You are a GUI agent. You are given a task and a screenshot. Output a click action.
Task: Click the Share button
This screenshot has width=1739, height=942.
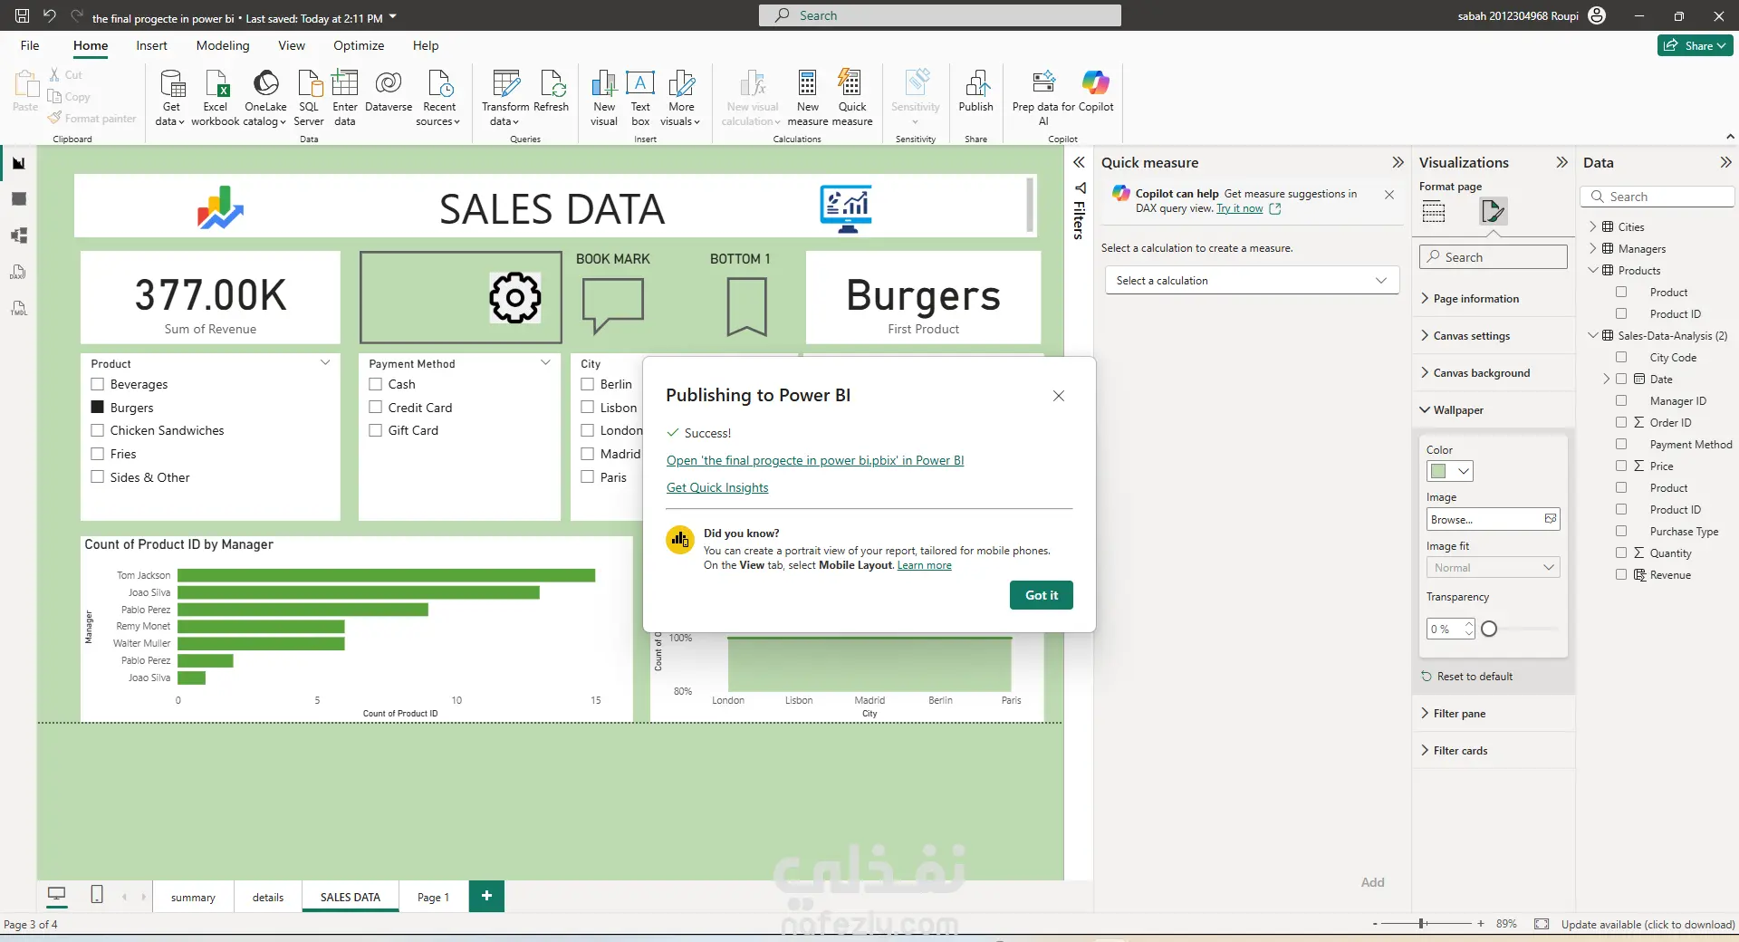[x=1695, y=45]
